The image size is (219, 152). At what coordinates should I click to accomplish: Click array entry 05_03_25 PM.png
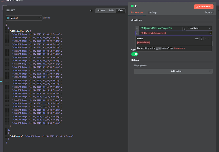[36, 38]
